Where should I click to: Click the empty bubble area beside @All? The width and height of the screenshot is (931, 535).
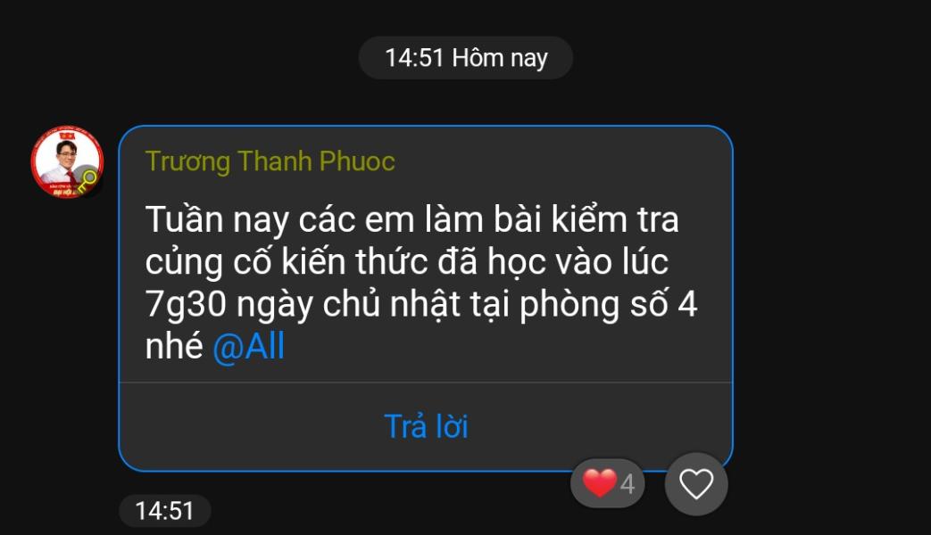pos(504,346)
